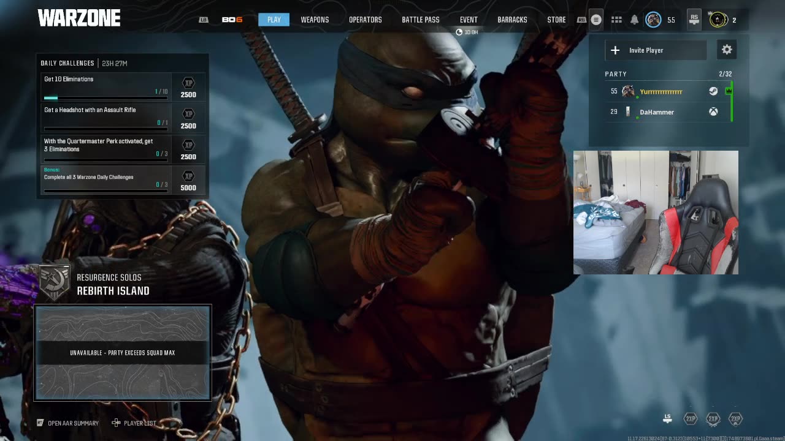
Task: Open the EVENT tab
Action: point(469,20)
